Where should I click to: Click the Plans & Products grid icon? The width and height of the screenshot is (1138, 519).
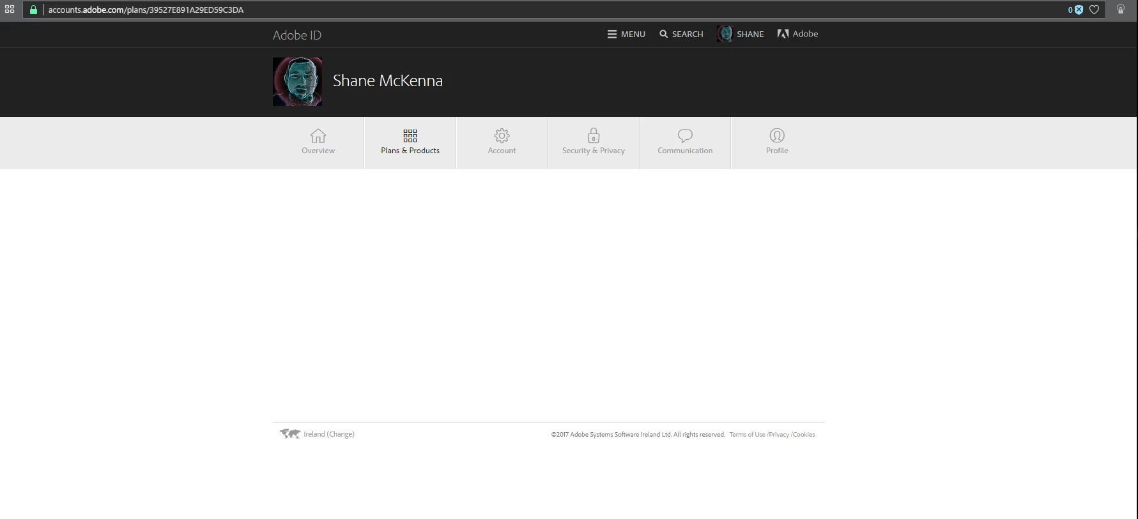pyautogui.click(x=410, y=135)
